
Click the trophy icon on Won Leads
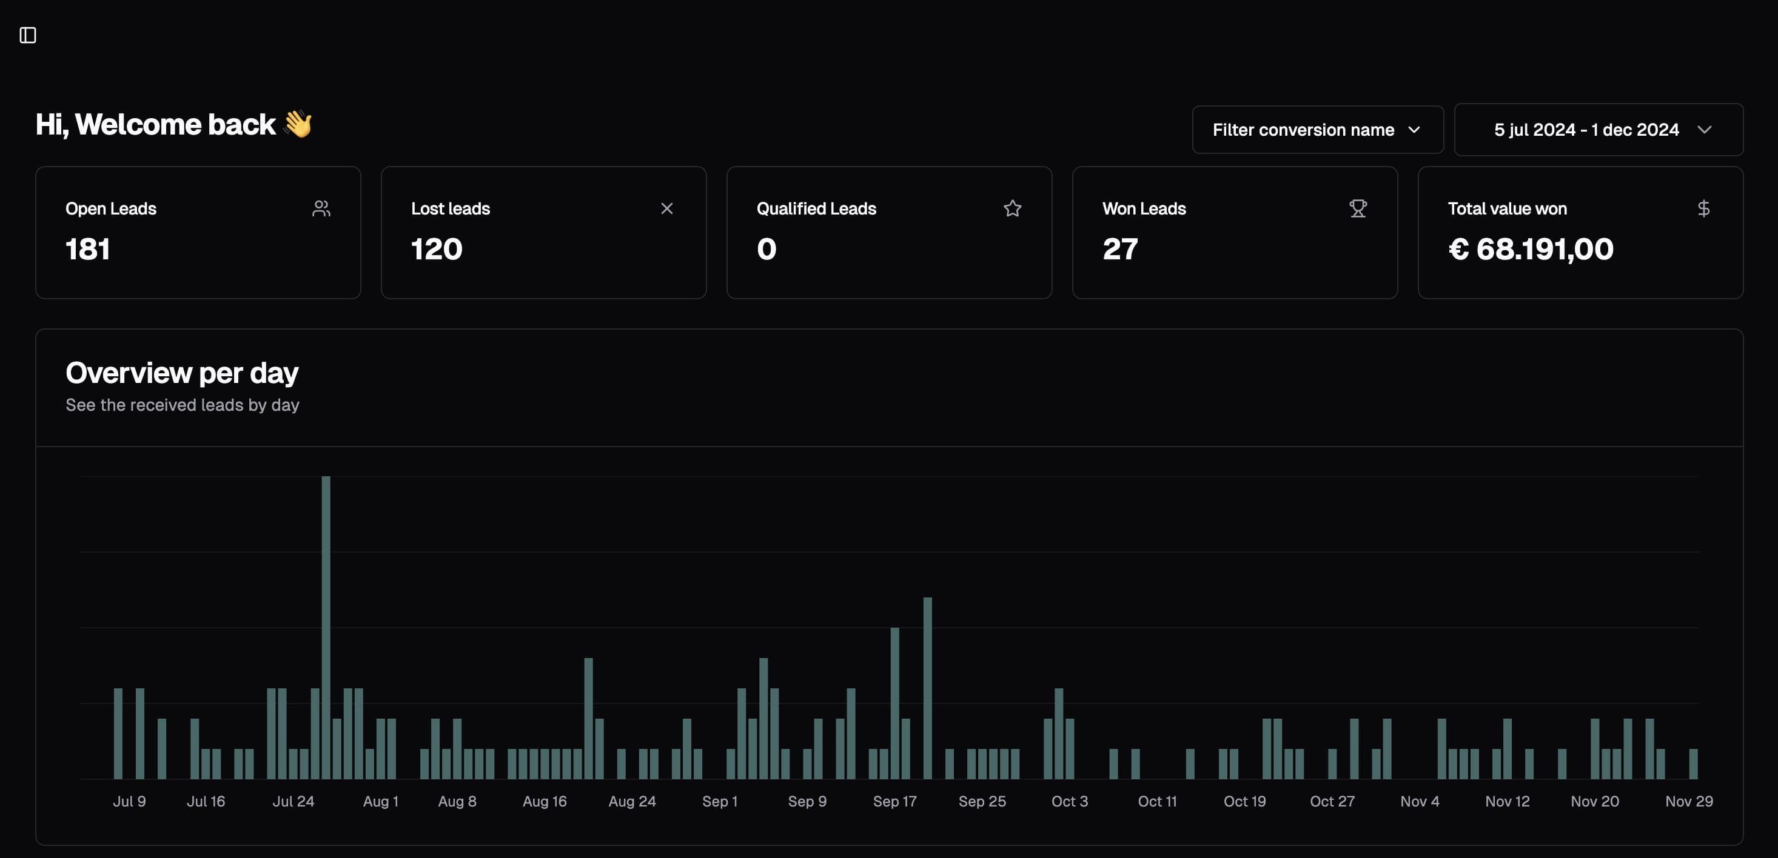(x=1358, y=208)
